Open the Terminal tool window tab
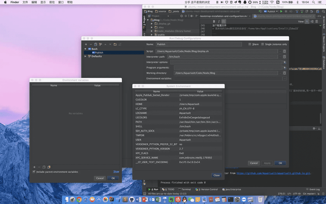Image resolution: width=326 pixels, height=204 pixels. click(184, 189)
